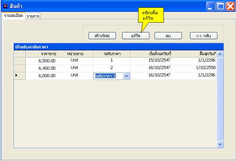This screenshot has width=236, height=161.
Task: Select the 6,400.00 price cell
Action: [41, 68]
